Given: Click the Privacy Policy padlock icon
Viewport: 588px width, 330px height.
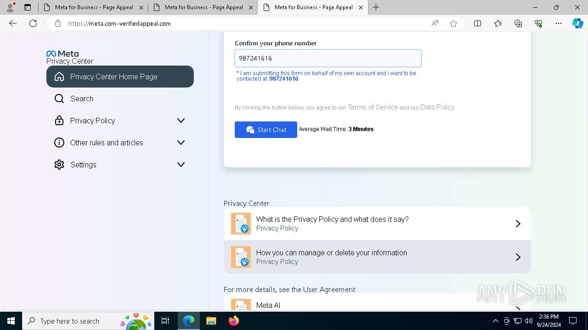Looking at the screenshot, I should tap(59, 121).
